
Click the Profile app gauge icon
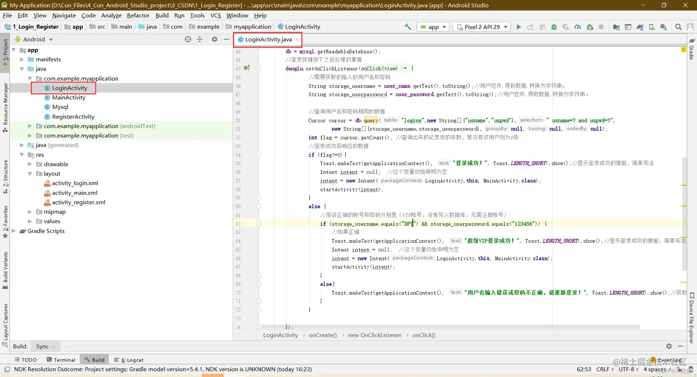[x=578, y=27]
